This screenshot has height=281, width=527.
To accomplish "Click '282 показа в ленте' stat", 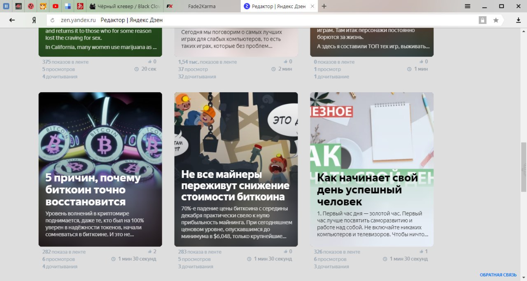I will click(x=64, y=252).
